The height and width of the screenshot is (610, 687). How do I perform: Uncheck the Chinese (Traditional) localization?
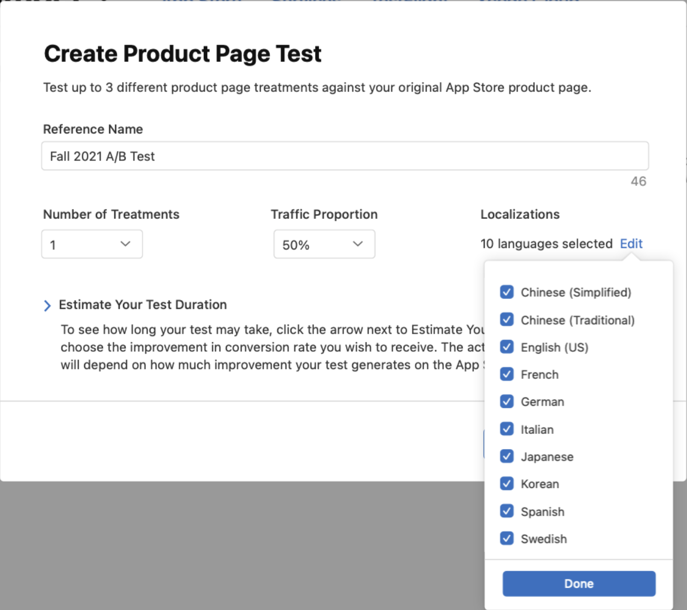[x=507, y=319]
